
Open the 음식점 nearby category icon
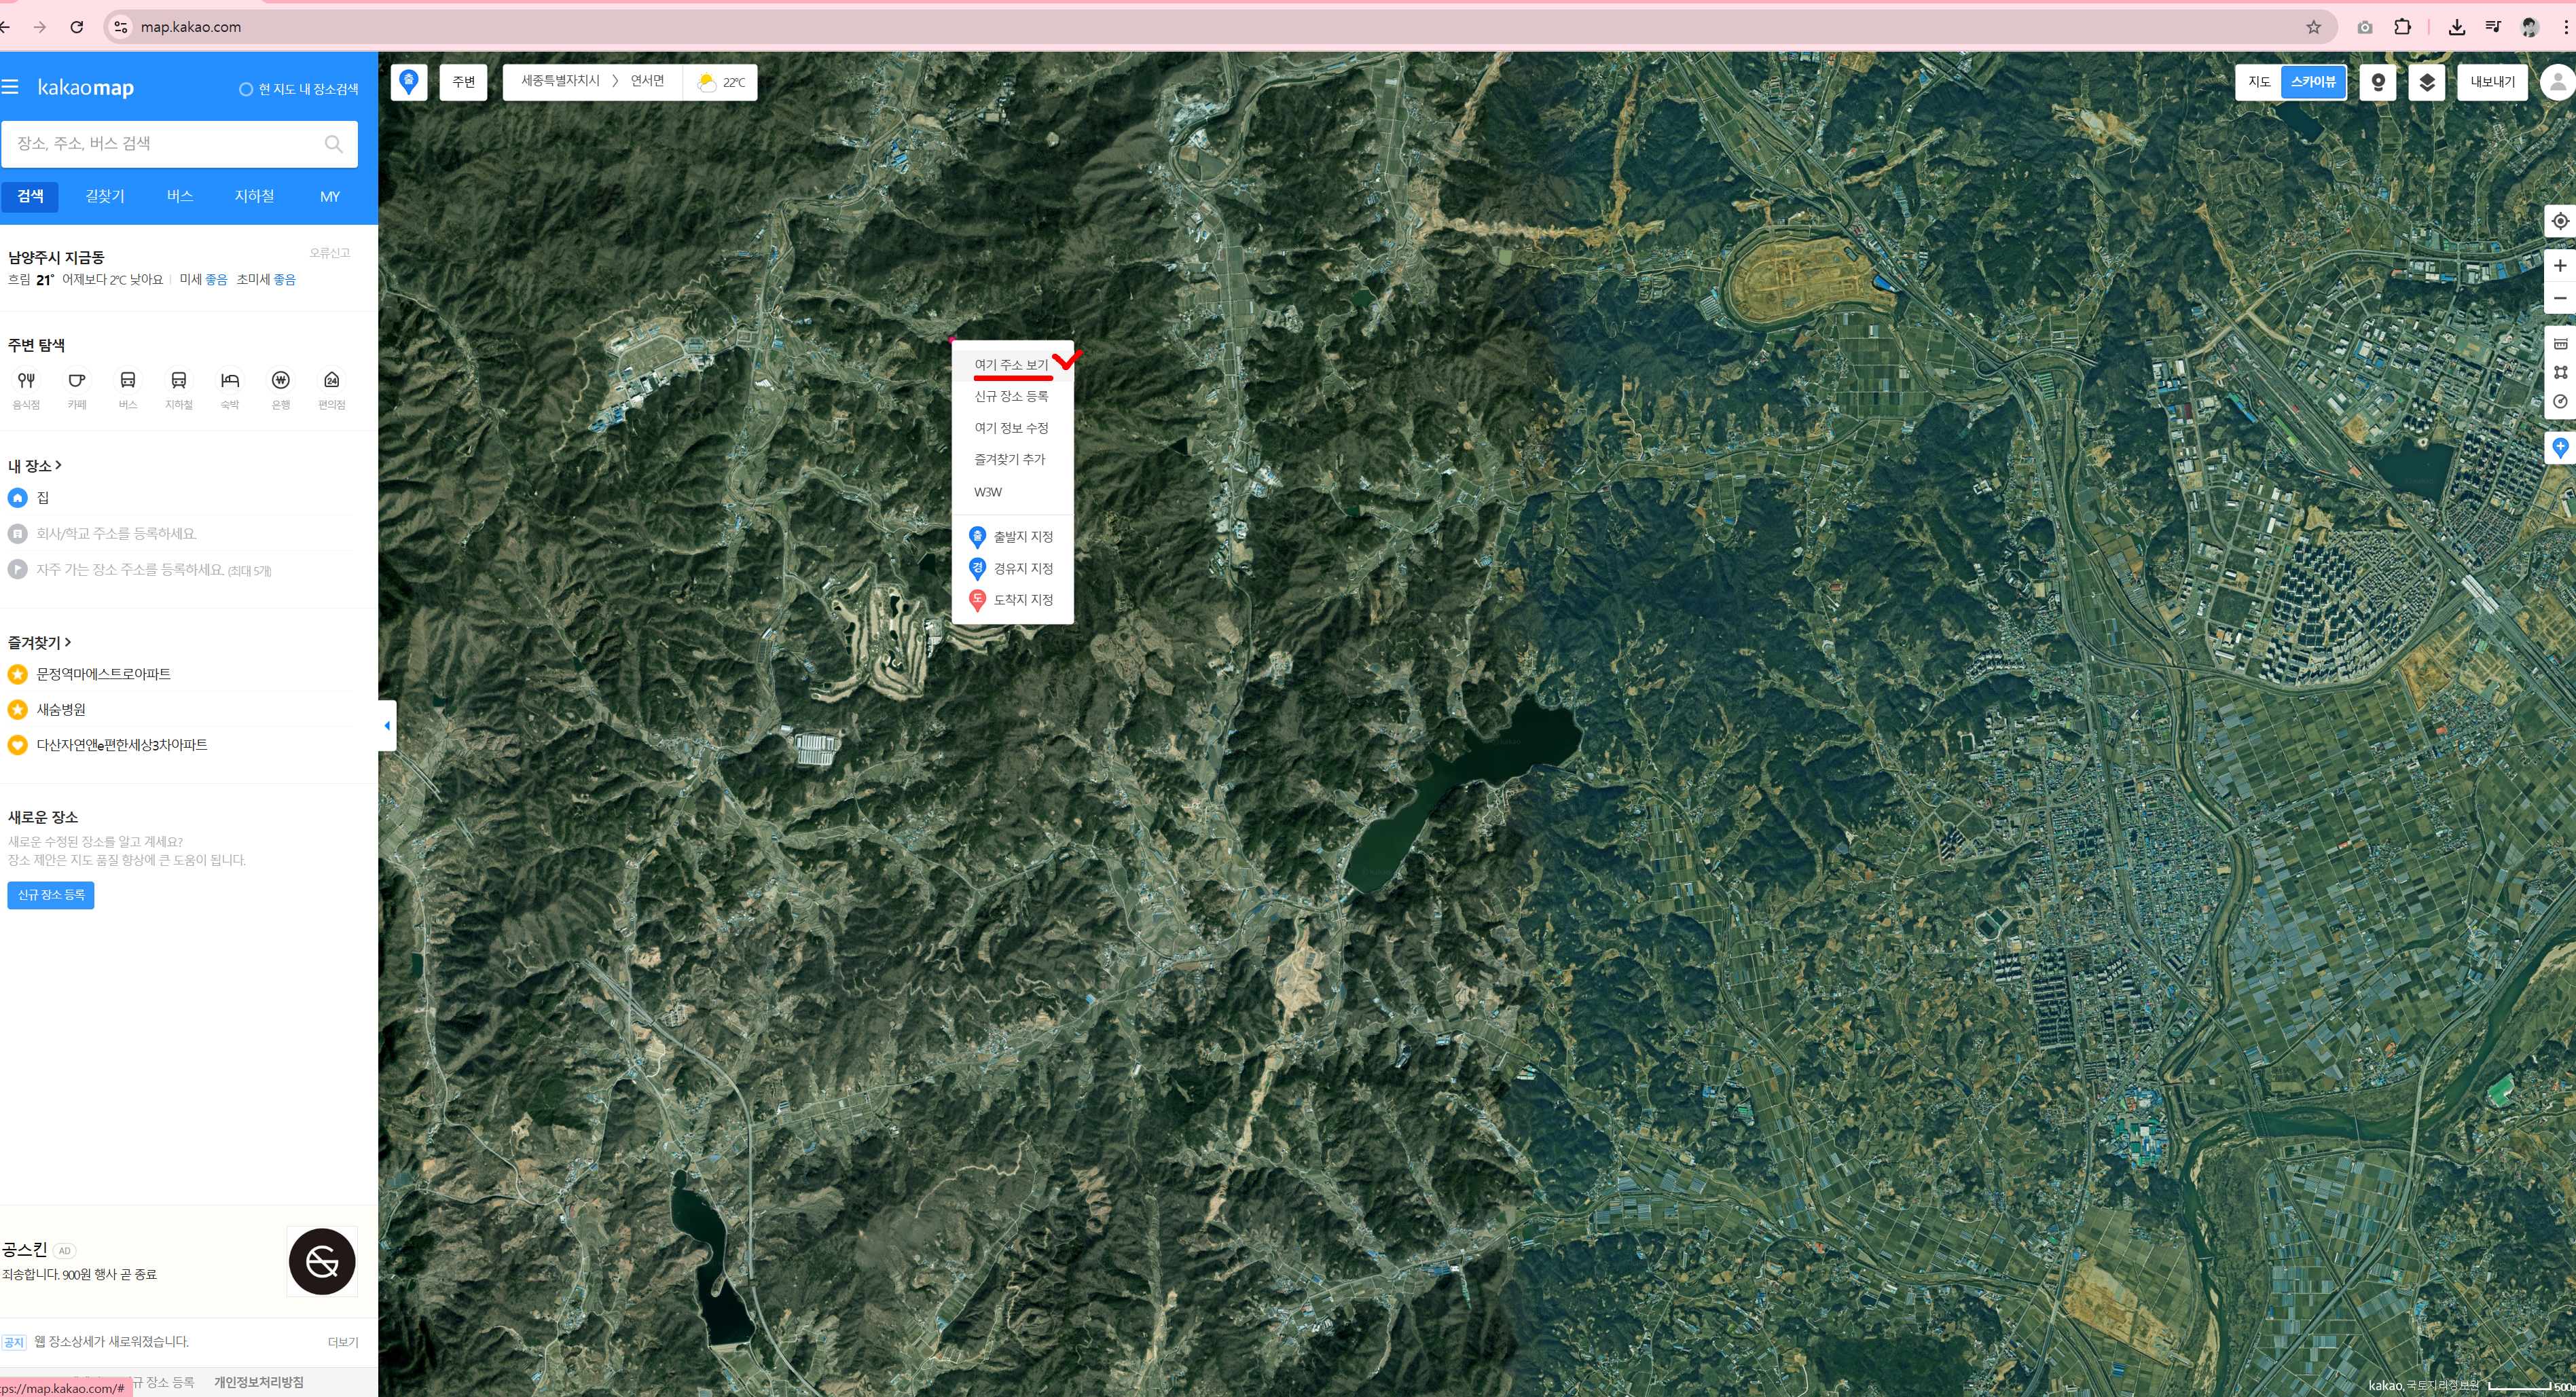point(26,381)
